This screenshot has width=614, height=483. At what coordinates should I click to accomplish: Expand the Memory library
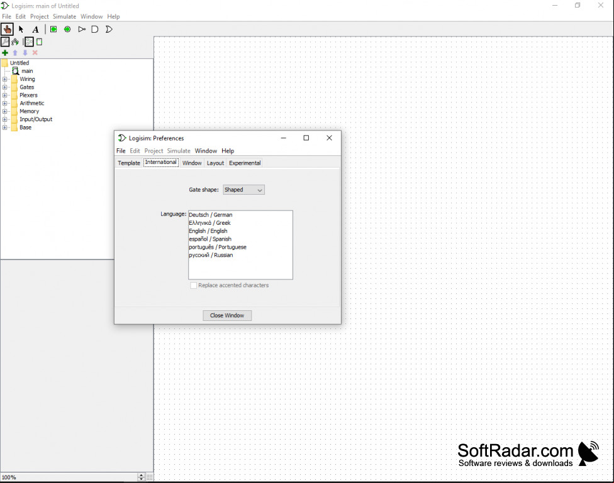pos(4,111)
